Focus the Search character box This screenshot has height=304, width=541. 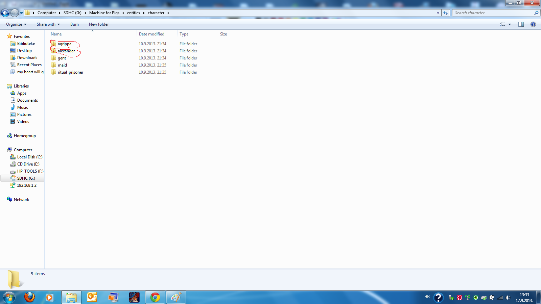493,13
